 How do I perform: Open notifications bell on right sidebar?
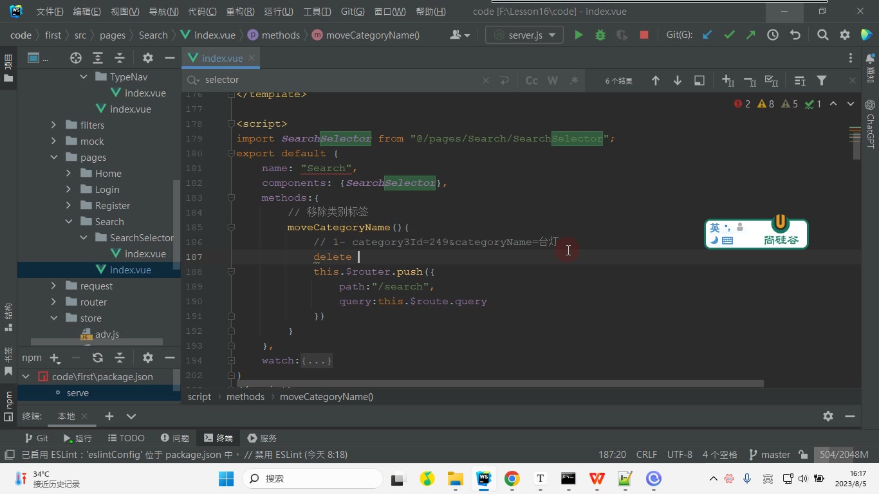click(870, 59)
